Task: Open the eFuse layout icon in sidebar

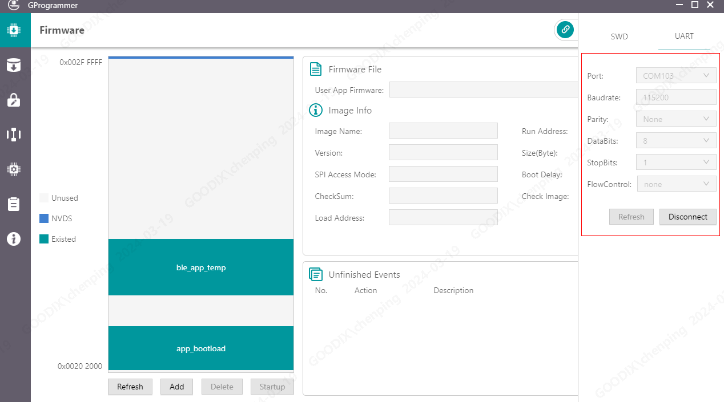Action: [x=14, y=135]
